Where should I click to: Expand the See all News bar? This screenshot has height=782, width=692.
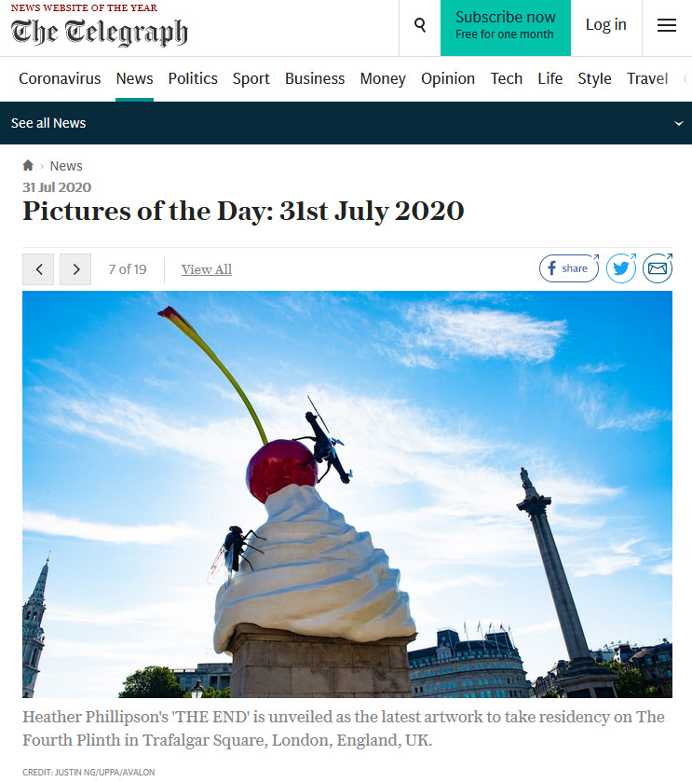tap(346, 123)
